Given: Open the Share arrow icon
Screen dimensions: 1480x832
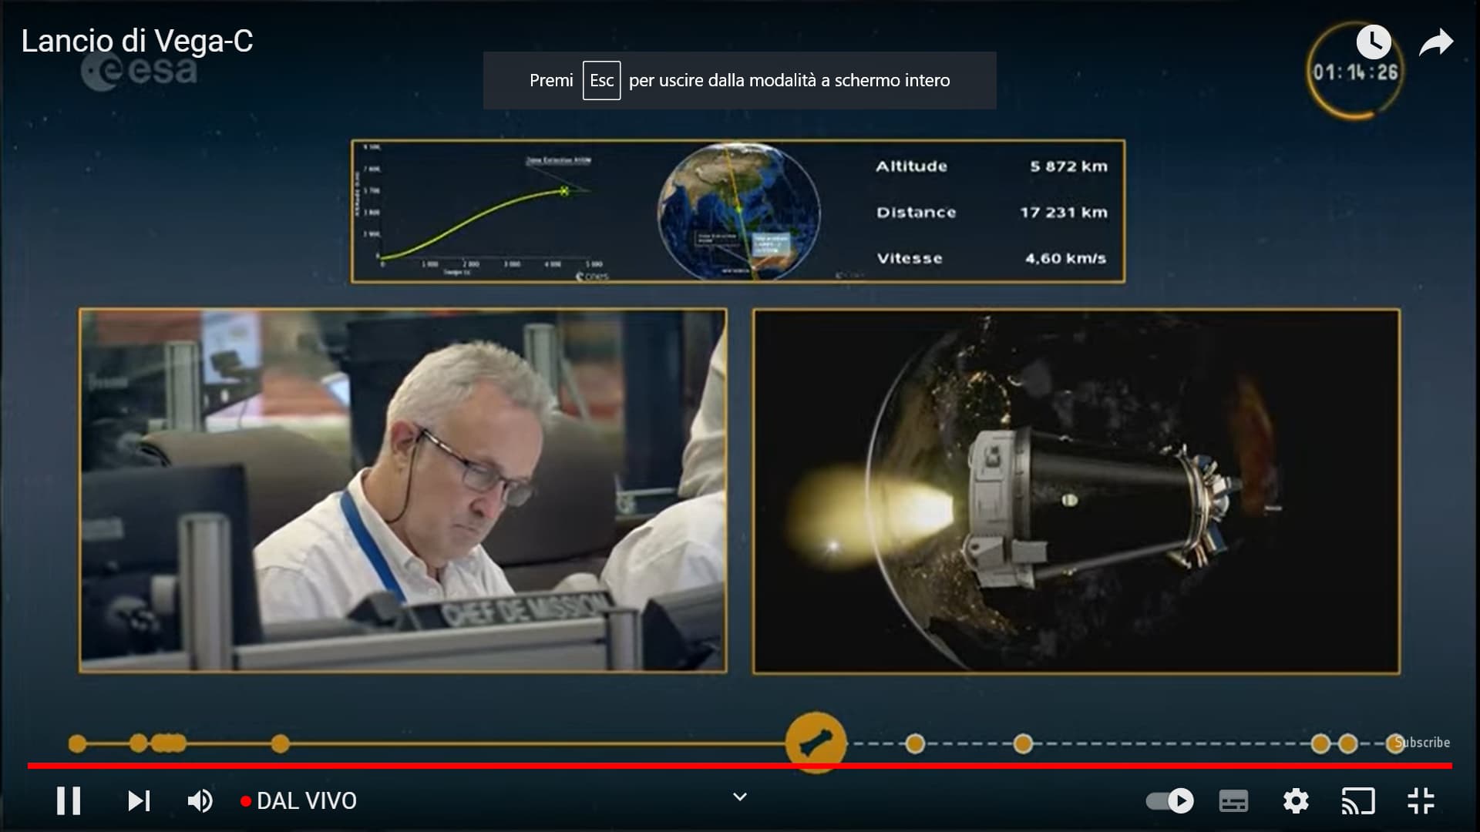Looking at the screenshot, I should point(1436,42).
